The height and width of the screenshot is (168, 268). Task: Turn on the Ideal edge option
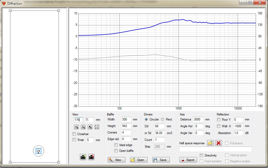click(x=116, y=145)
